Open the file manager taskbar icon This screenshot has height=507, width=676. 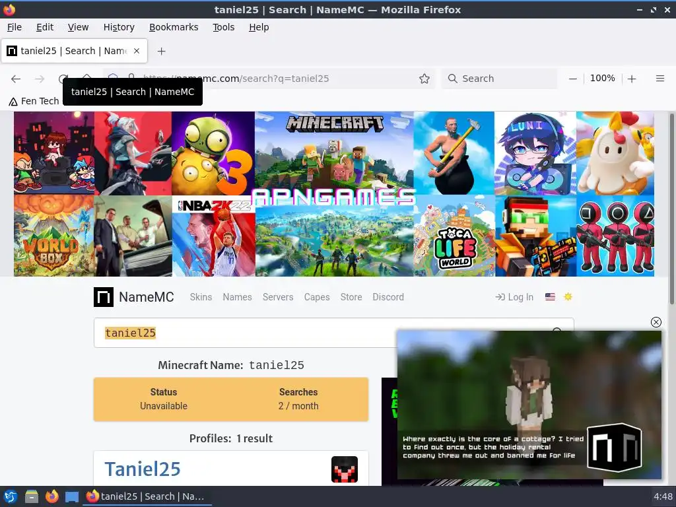point(32,496)
